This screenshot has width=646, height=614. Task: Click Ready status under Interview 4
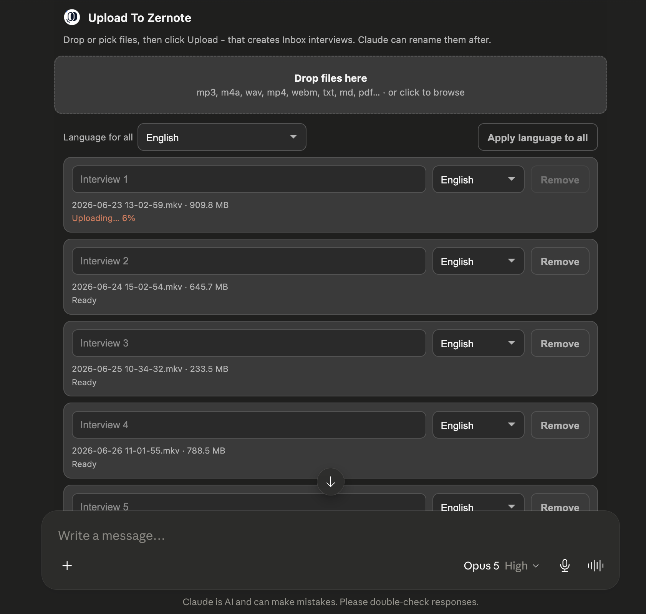(84, 464)
